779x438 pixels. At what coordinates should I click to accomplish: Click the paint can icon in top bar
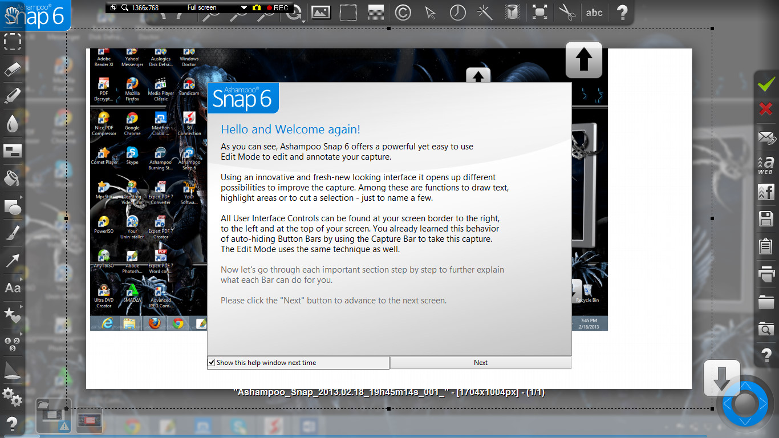tap(513, 12)
